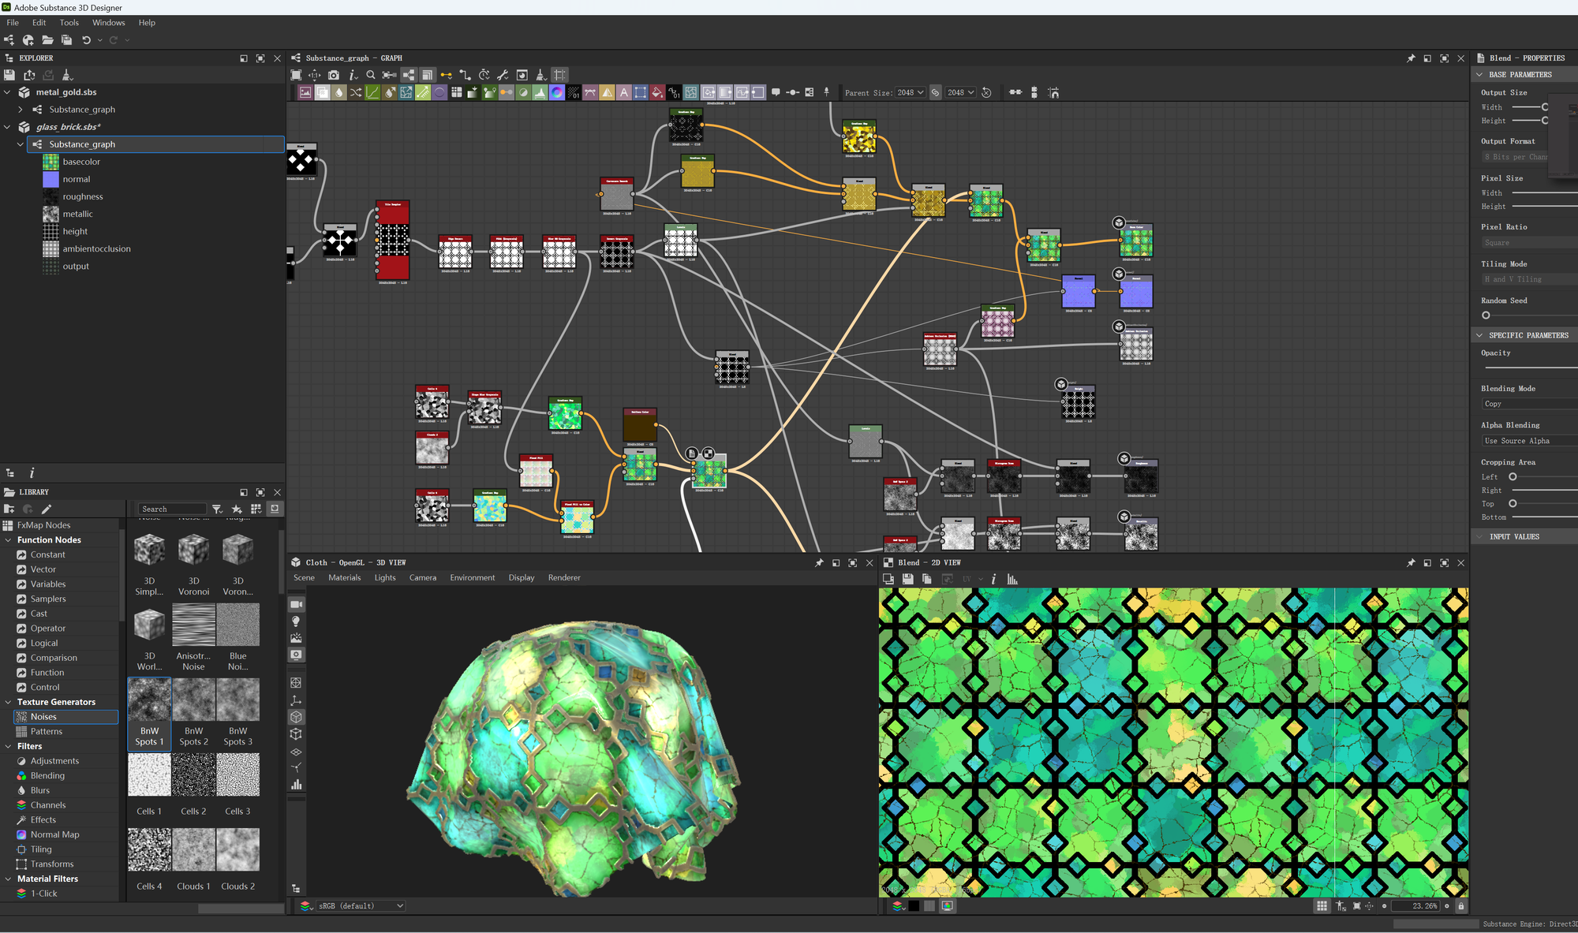Open graph tools via the wrench icon

(x=503, y=75)
